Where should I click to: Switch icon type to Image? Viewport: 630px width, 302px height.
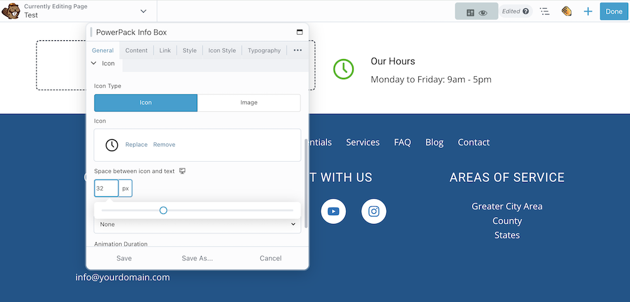tap(249, 103)
